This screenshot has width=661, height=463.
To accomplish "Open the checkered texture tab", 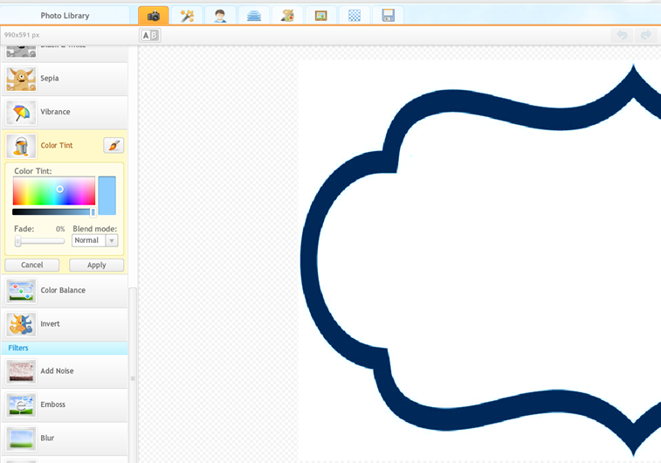I will click(x=355, y=16).
